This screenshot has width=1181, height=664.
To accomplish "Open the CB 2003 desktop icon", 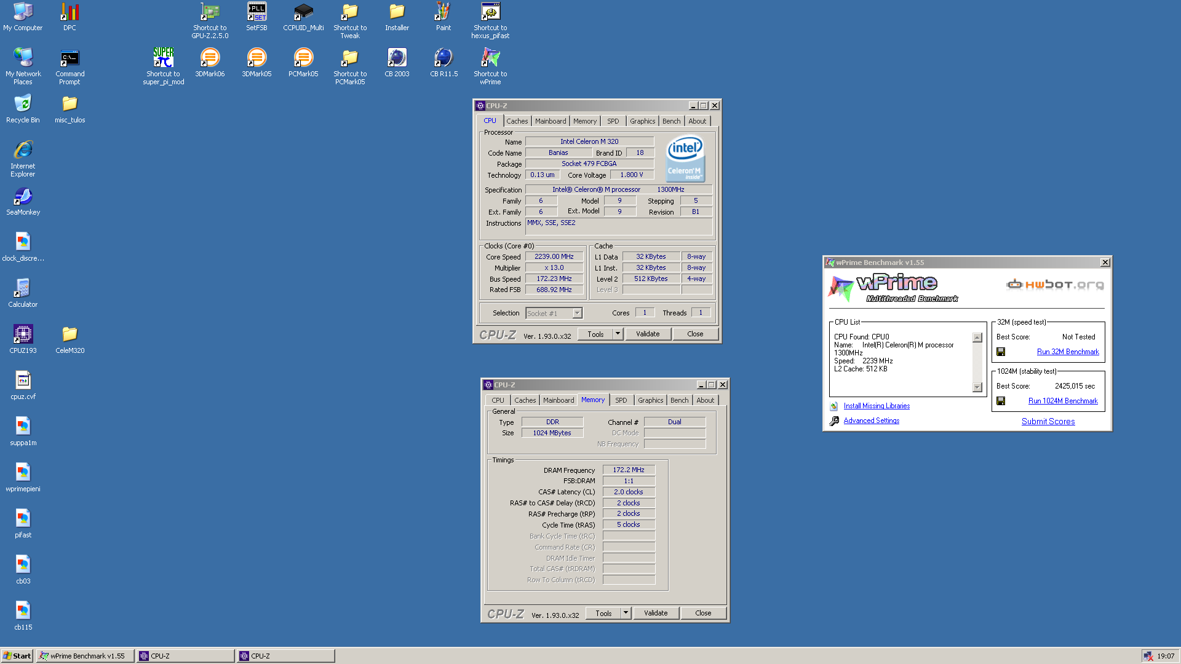I will pos(397,62).
